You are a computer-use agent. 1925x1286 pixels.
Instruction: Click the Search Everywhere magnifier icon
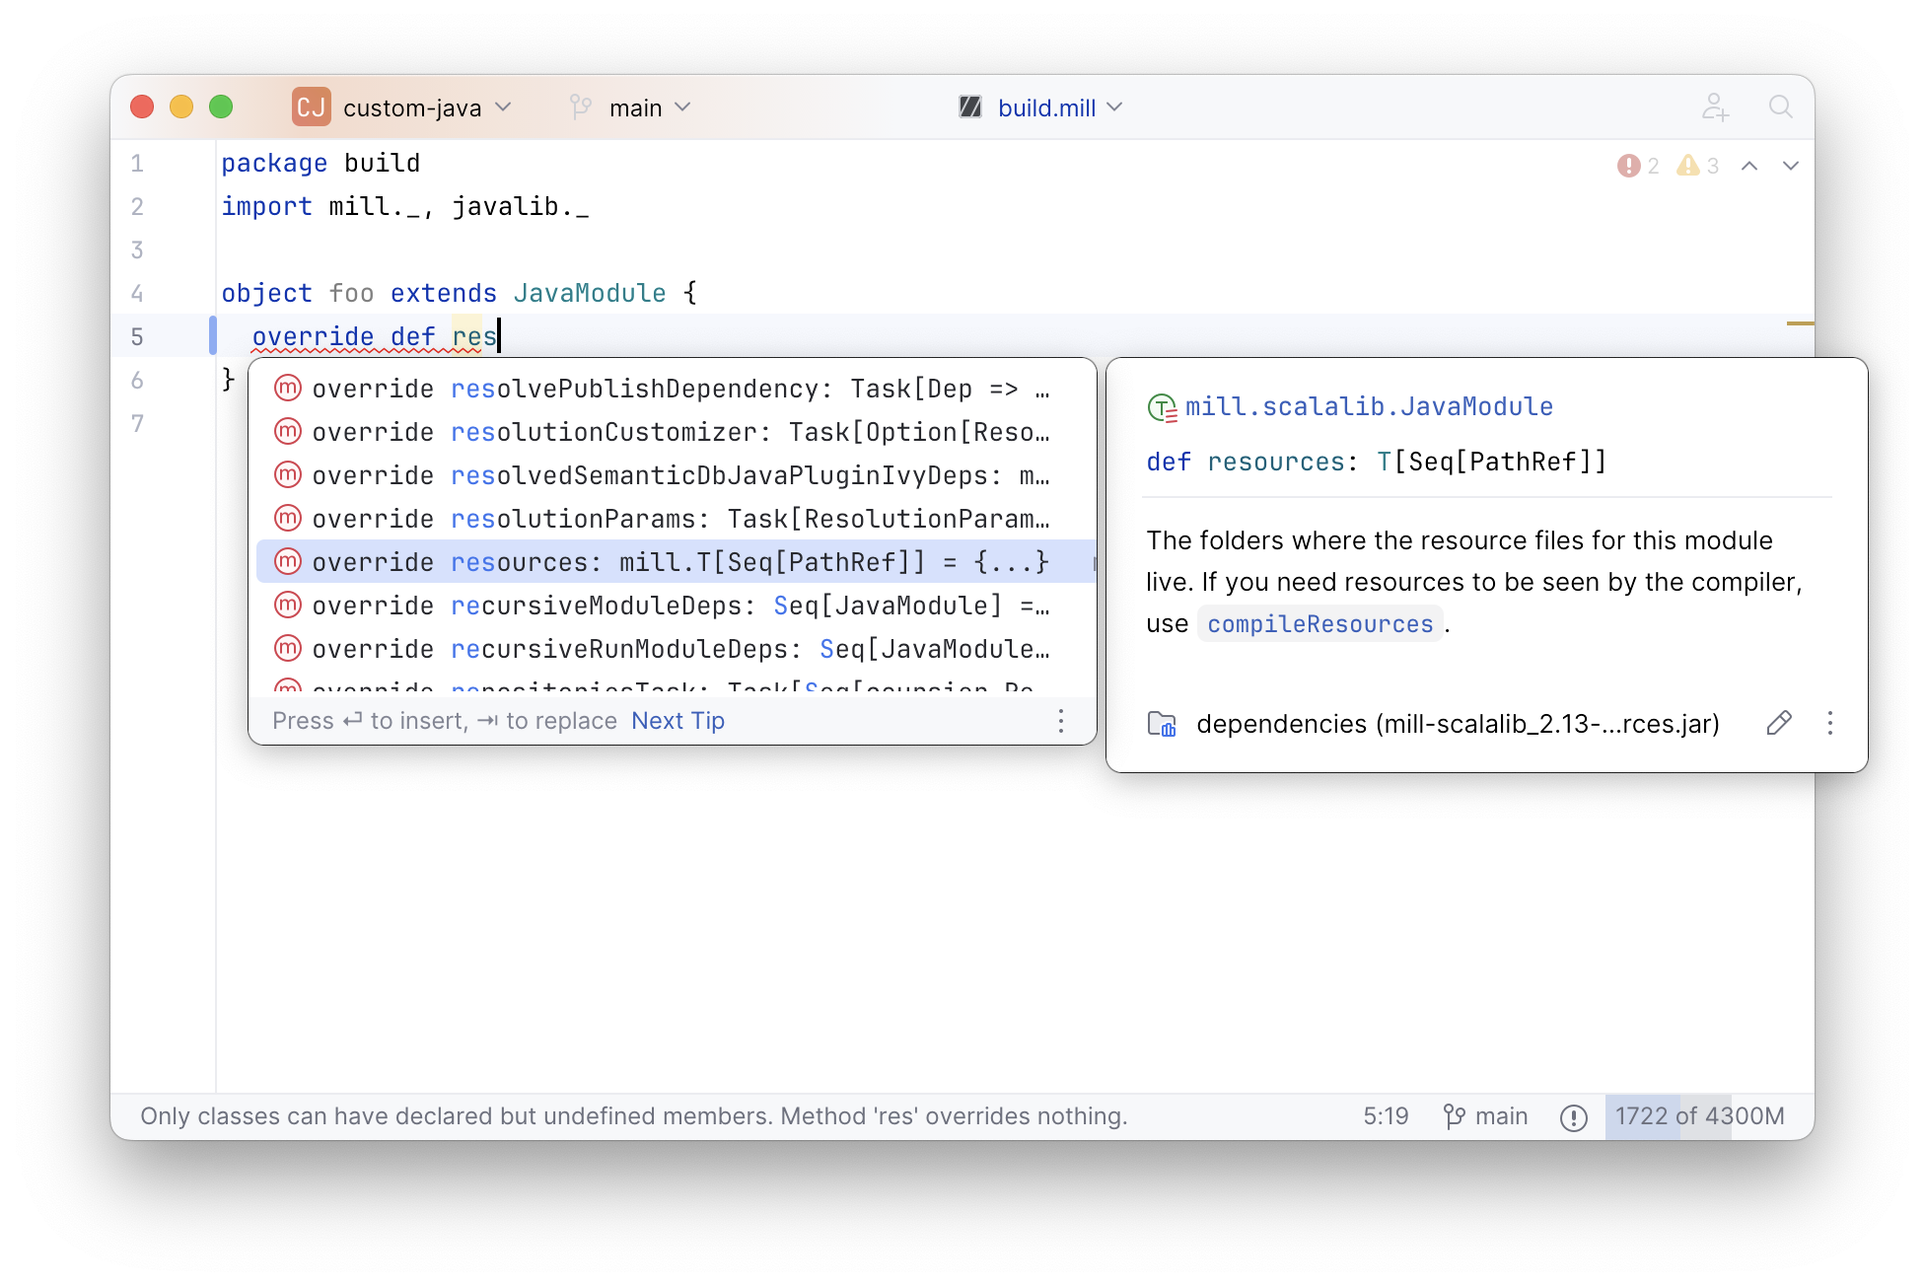click(1780, 107)
